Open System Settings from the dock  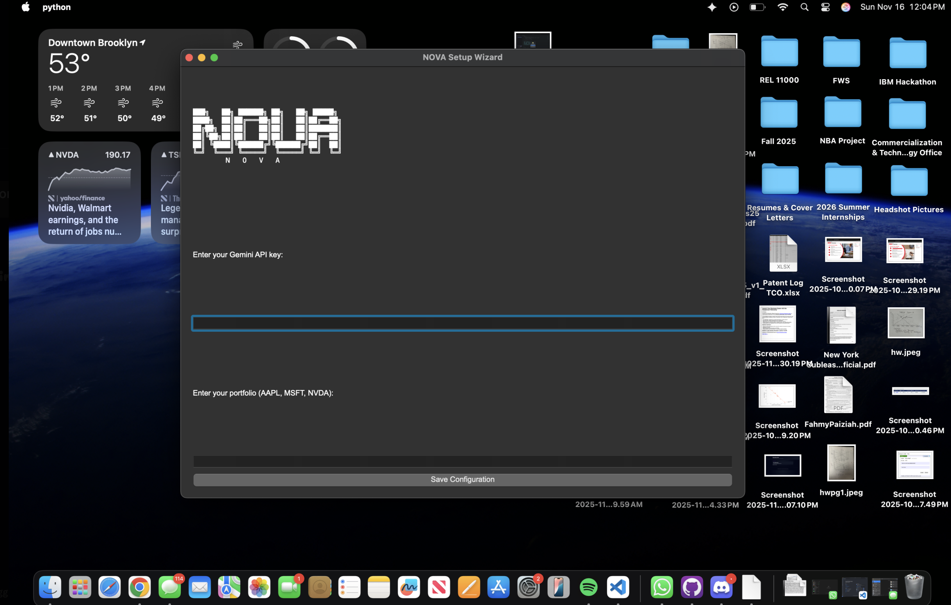(x=528, y=587)
